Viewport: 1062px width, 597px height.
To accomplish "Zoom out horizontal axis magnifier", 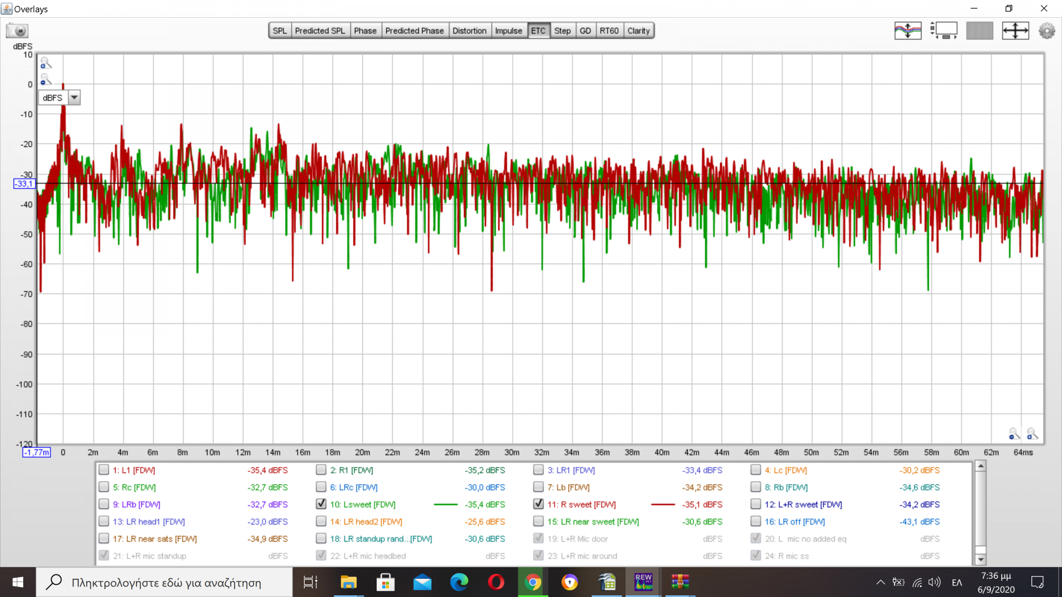I will coord(1014,434).
